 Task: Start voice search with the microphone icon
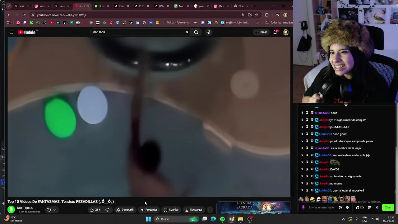[x=209, y=32]
